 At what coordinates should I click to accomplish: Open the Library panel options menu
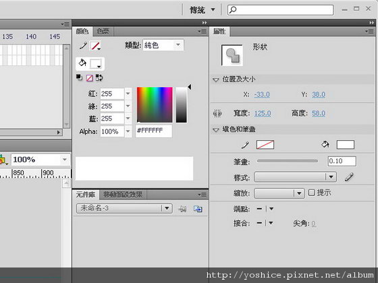pos(202,195)
